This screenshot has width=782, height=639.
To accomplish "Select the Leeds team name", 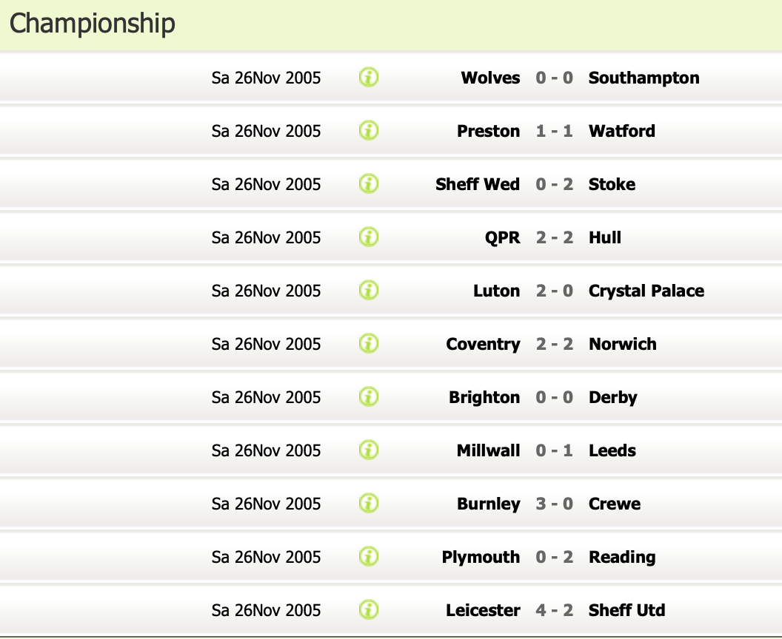I will 612,450.
